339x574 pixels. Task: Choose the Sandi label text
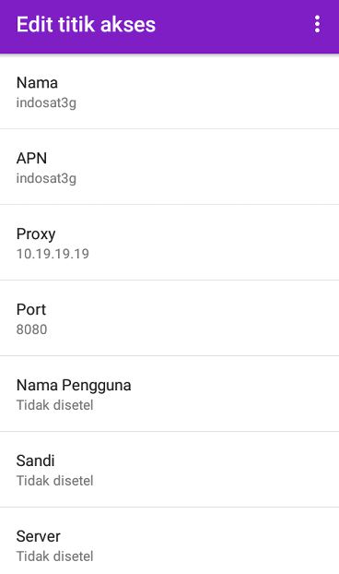pyautogui.click(x=35, y=460)
